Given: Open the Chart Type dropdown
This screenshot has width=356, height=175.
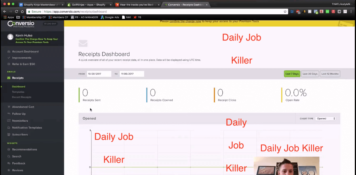Looking at the screenshot, I should tap(325, 118).
